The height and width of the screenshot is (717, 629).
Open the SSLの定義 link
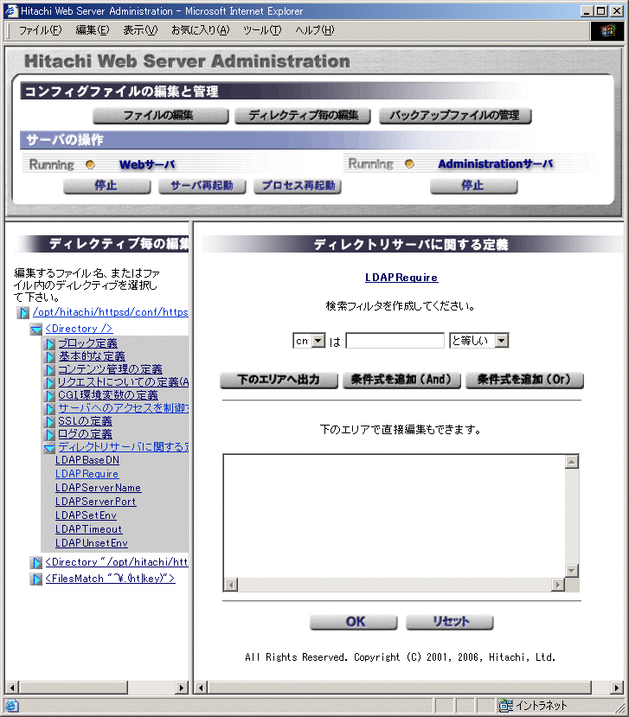point(85,420)
